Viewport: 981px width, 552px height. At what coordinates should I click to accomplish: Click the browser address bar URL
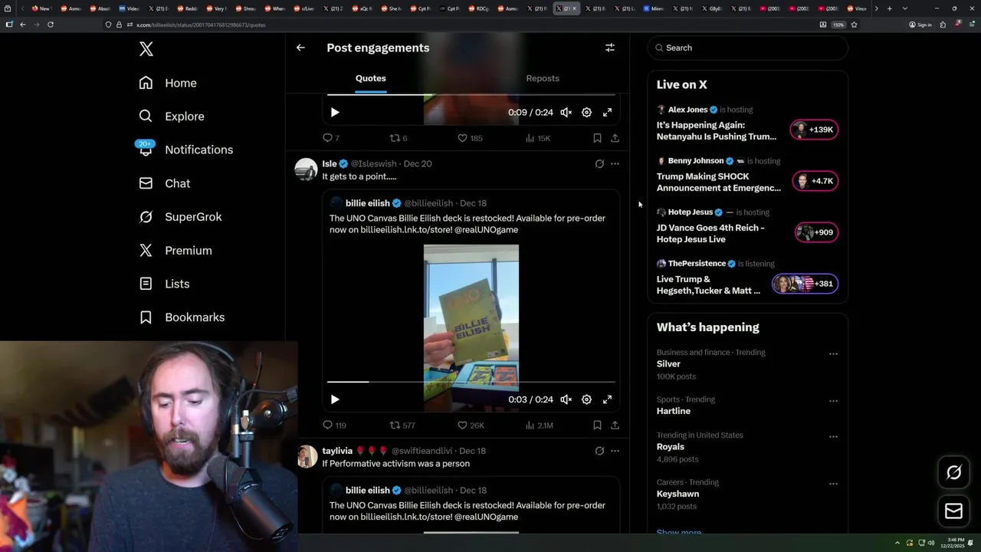(x=201, y=25)
